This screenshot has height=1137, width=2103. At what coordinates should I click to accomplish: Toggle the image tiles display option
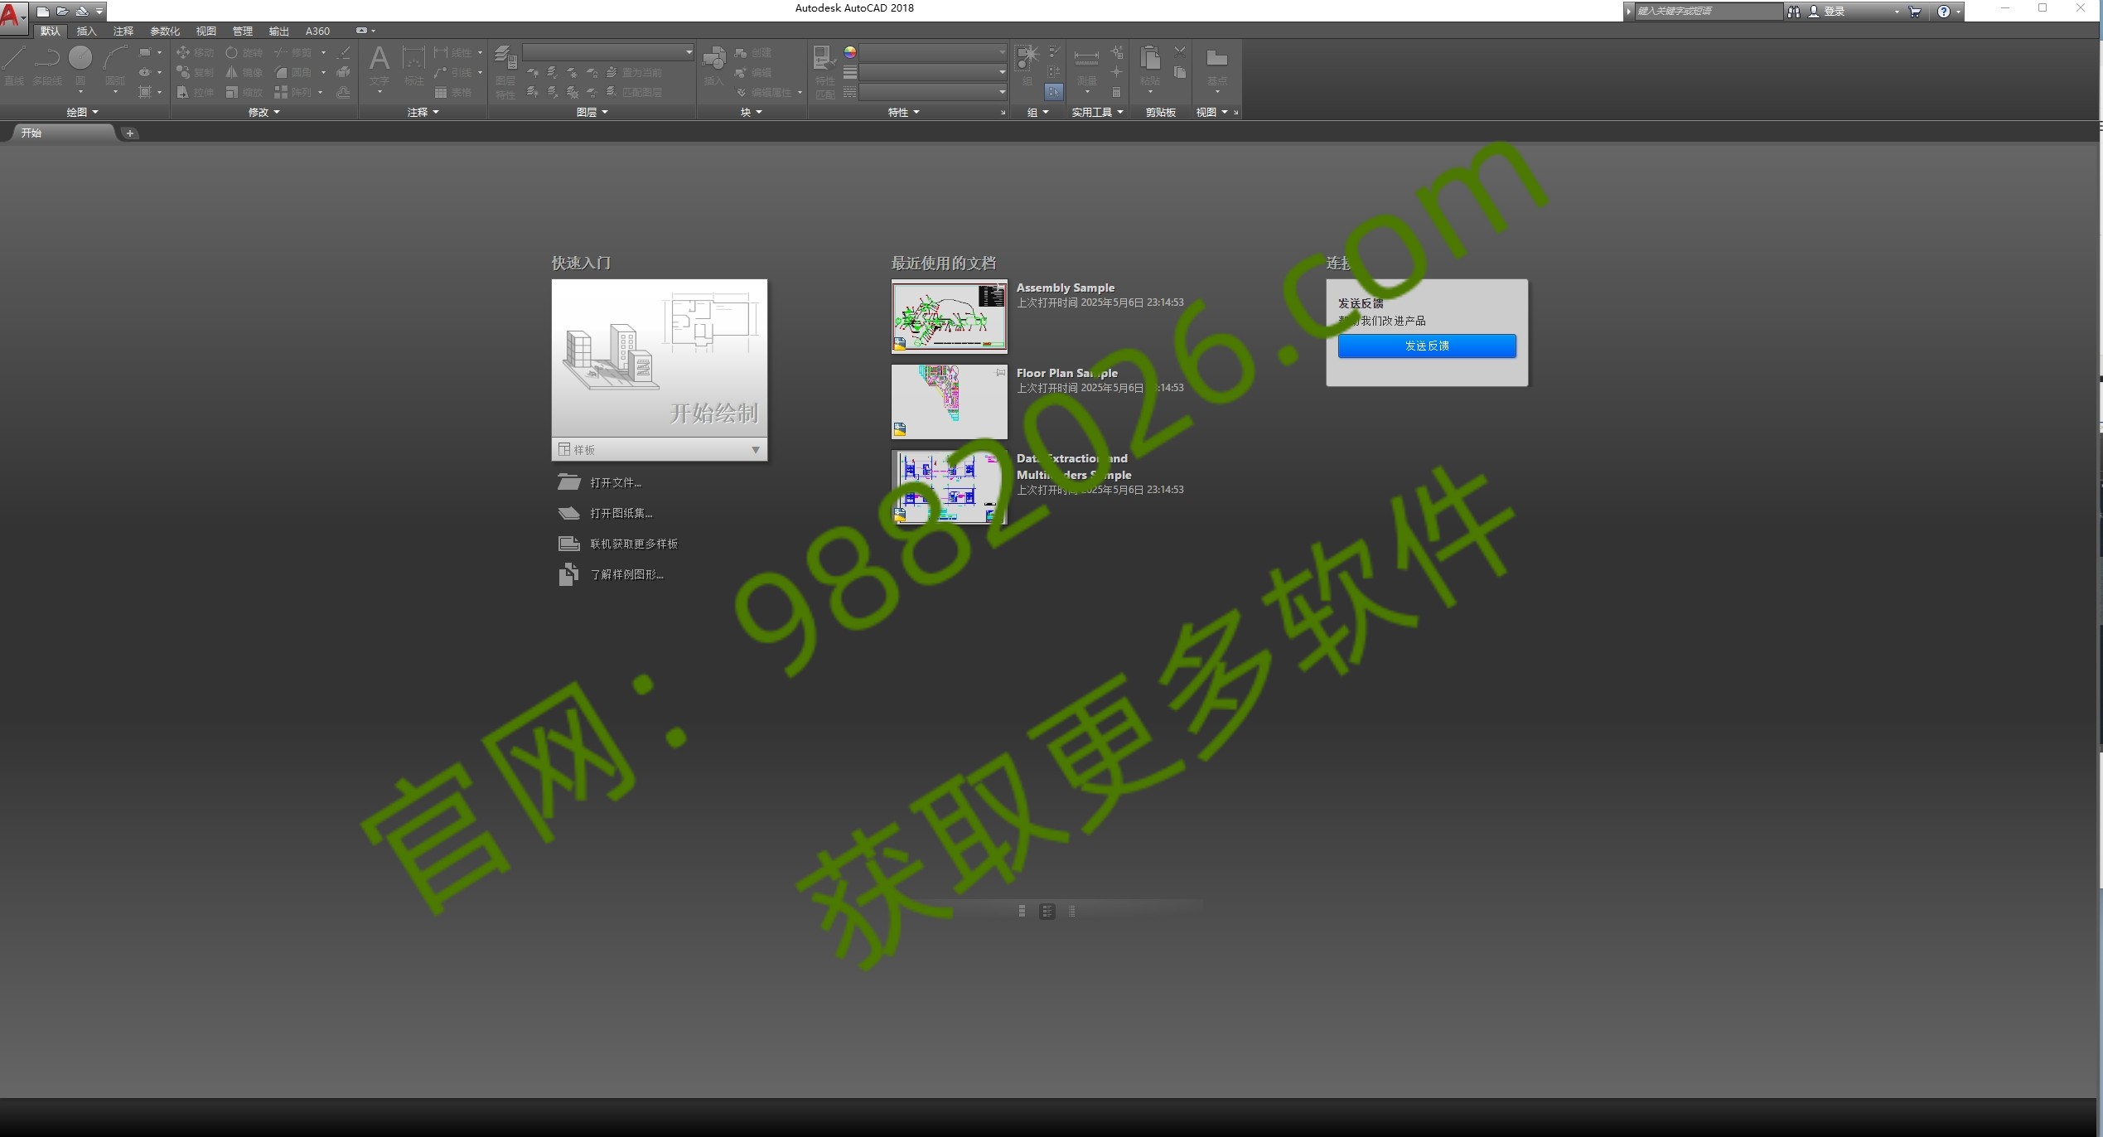coord(1071,911)
